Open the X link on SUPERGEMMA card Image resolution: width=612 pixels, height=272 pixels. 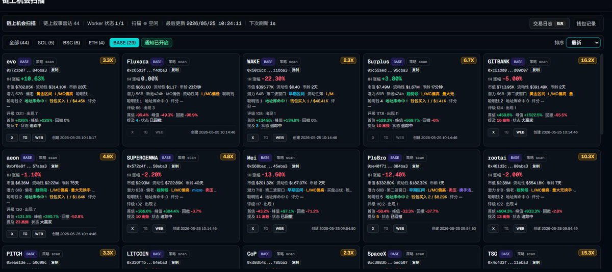tap(133, 228)
